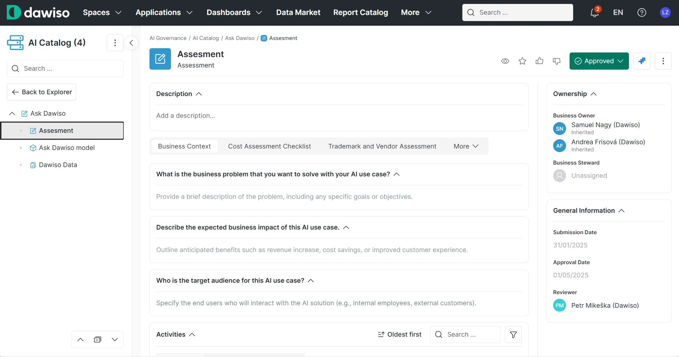This screenshot has width=679, height=357.
Task: Toggle Oldest first sort order
Action: click(x=400, y=335)
